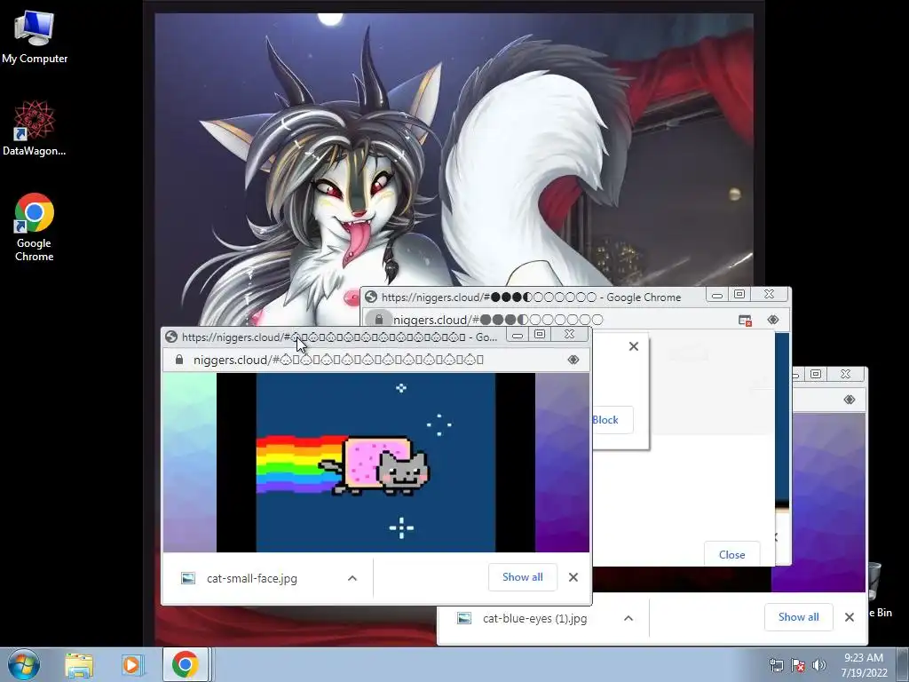Open the Action Center flag icon

[x=798, y=665]
